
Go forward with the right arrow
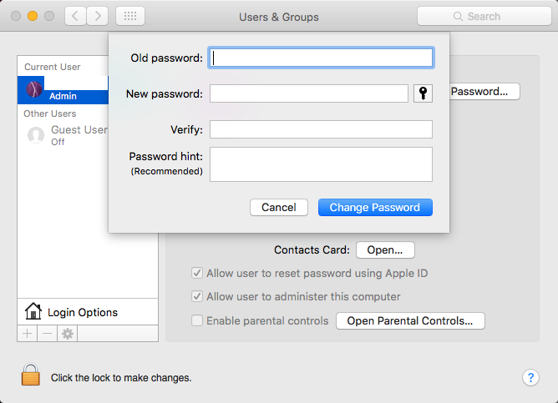coord(98,16)
